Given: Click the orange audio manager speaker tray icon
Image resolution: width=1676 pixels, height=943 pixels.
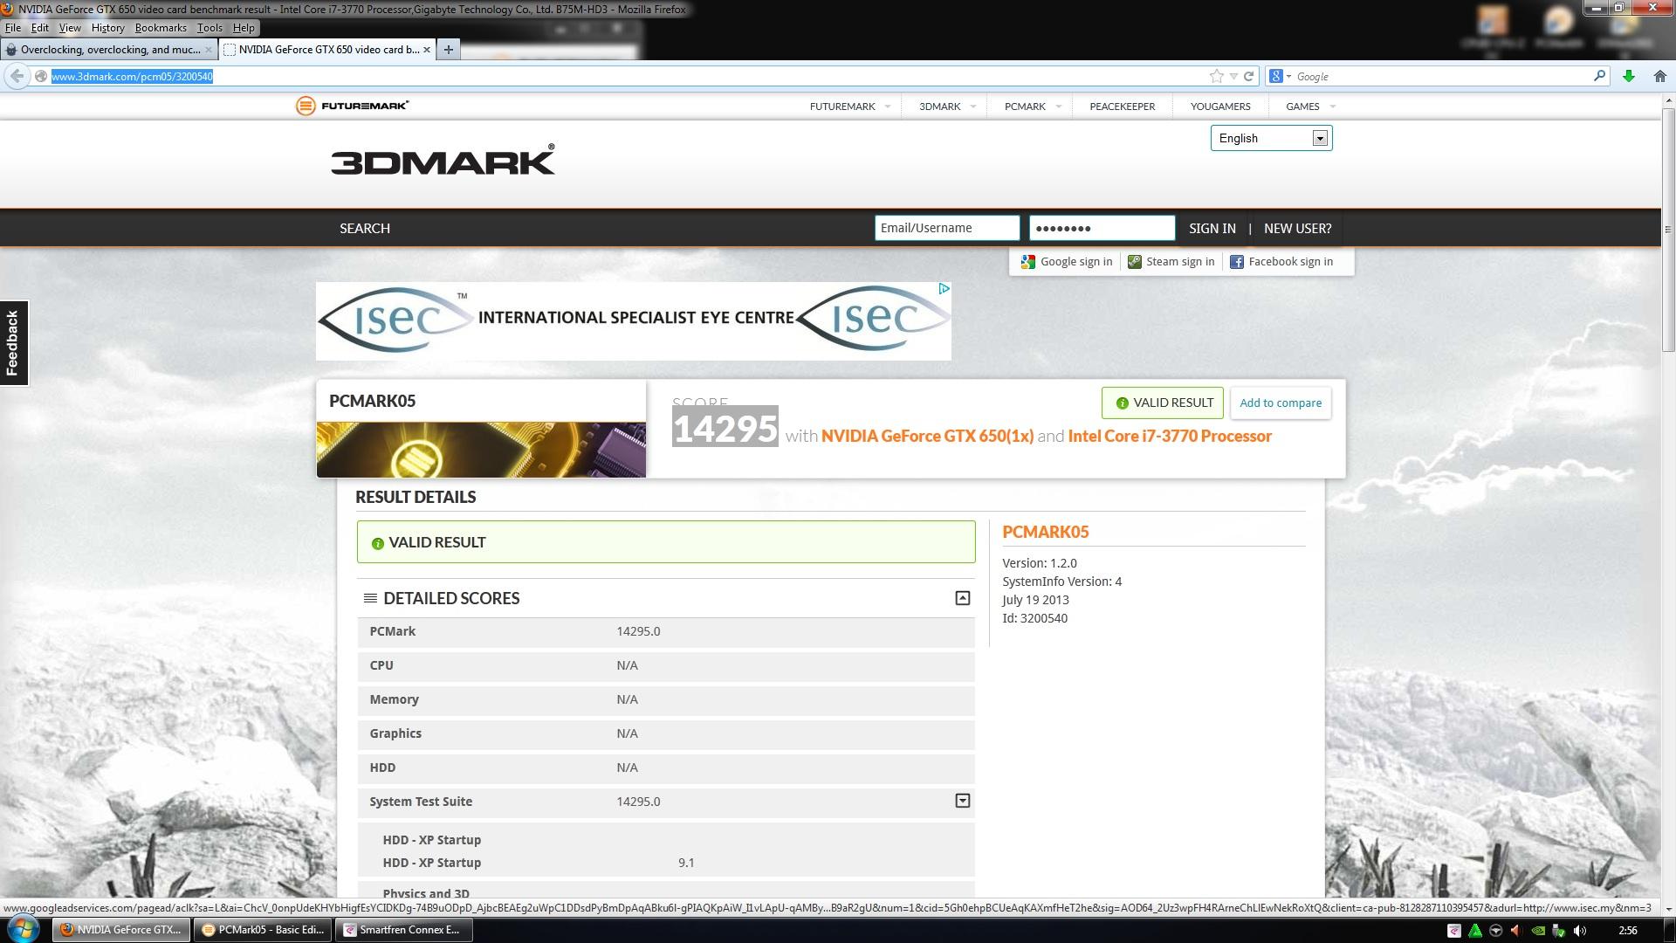Looking at the screenshot, I should [1516, 931].
